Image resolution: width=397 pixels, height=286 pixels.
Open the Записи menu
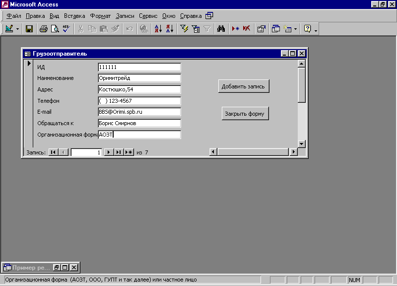click(125, 16)
